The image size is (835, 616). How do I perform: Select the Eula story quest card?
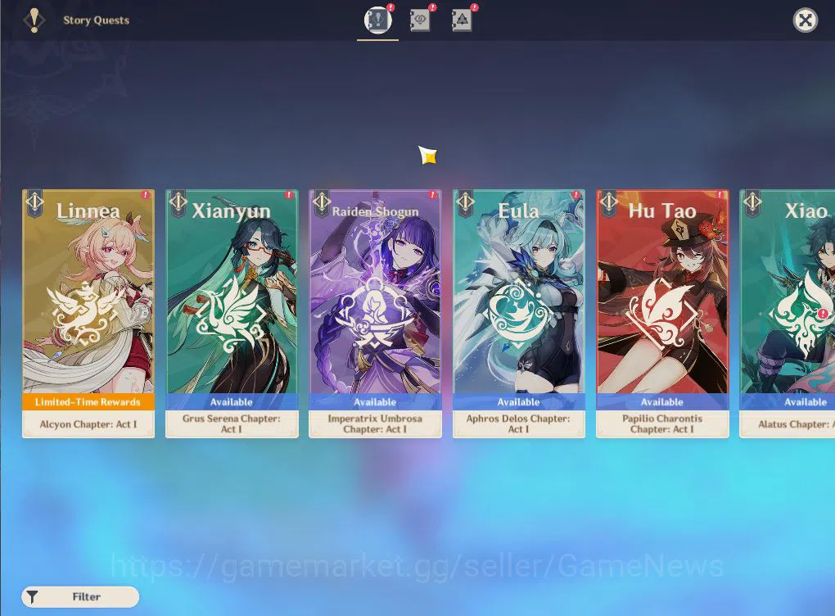[x=519, y=314]
